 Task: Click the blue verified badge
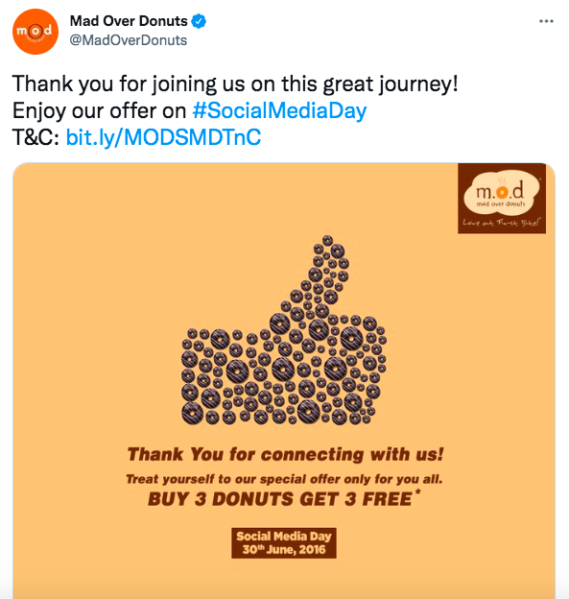(x=199, y=21)
